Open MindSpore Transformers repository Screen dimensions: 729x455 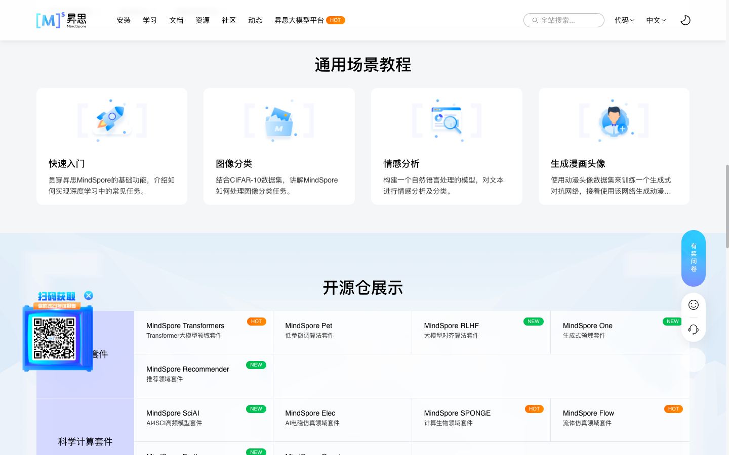click(185, 326)
